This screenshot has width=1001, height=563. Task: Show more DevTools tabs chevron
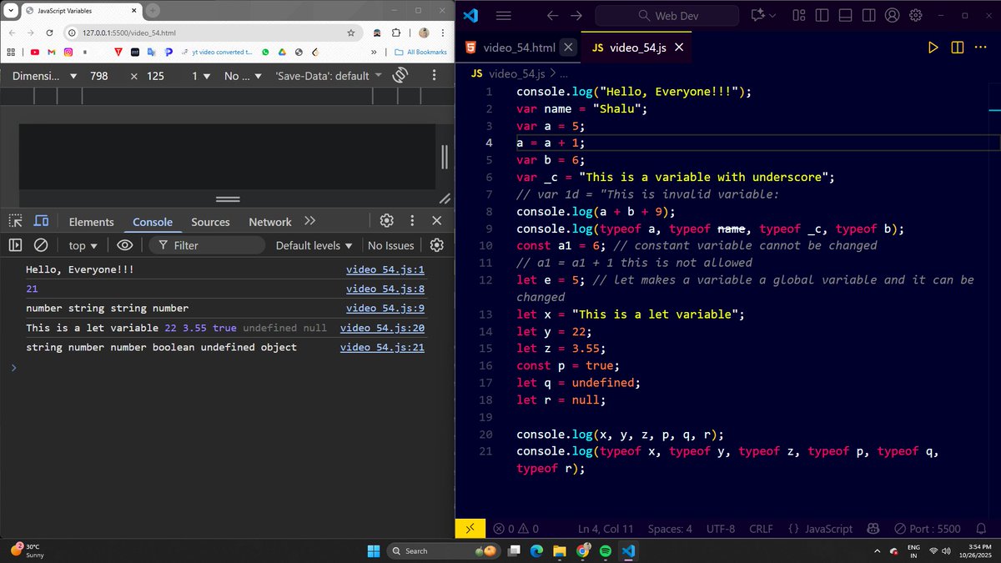tap(310, 221)
